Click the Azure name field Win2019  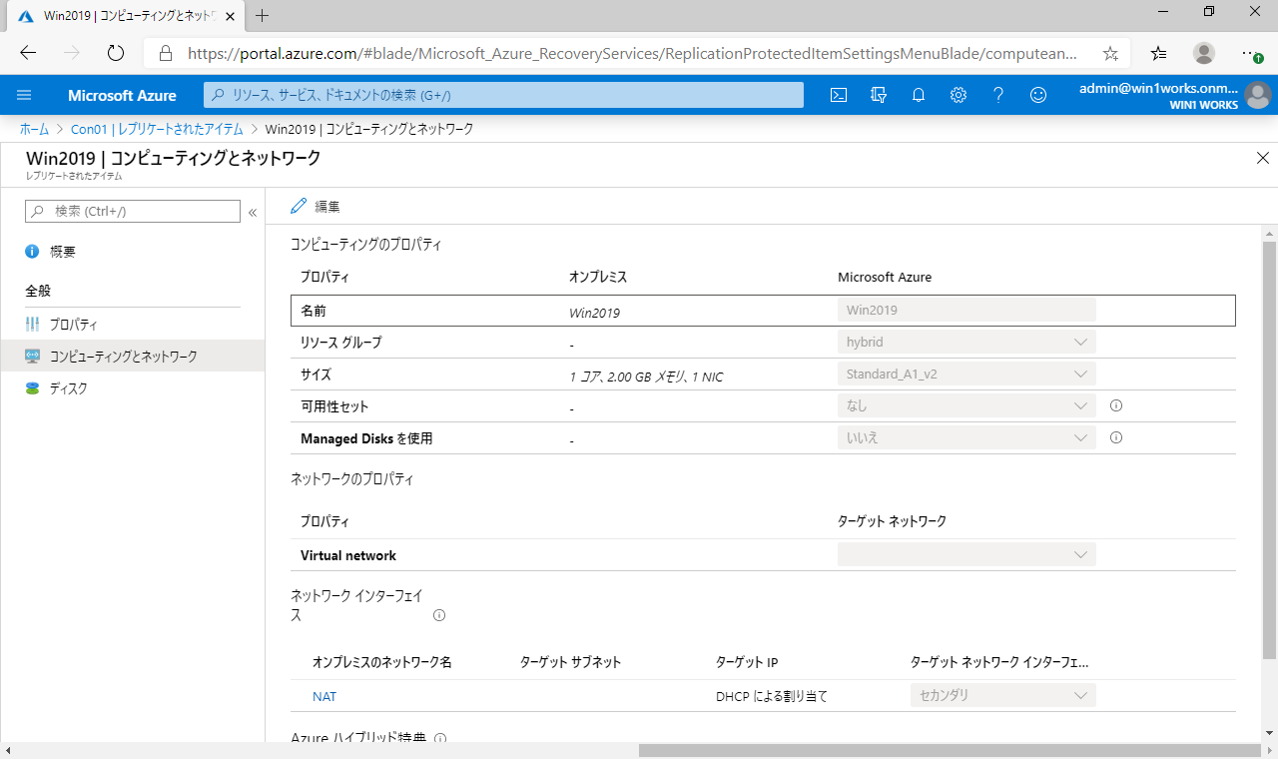(966, 310)
